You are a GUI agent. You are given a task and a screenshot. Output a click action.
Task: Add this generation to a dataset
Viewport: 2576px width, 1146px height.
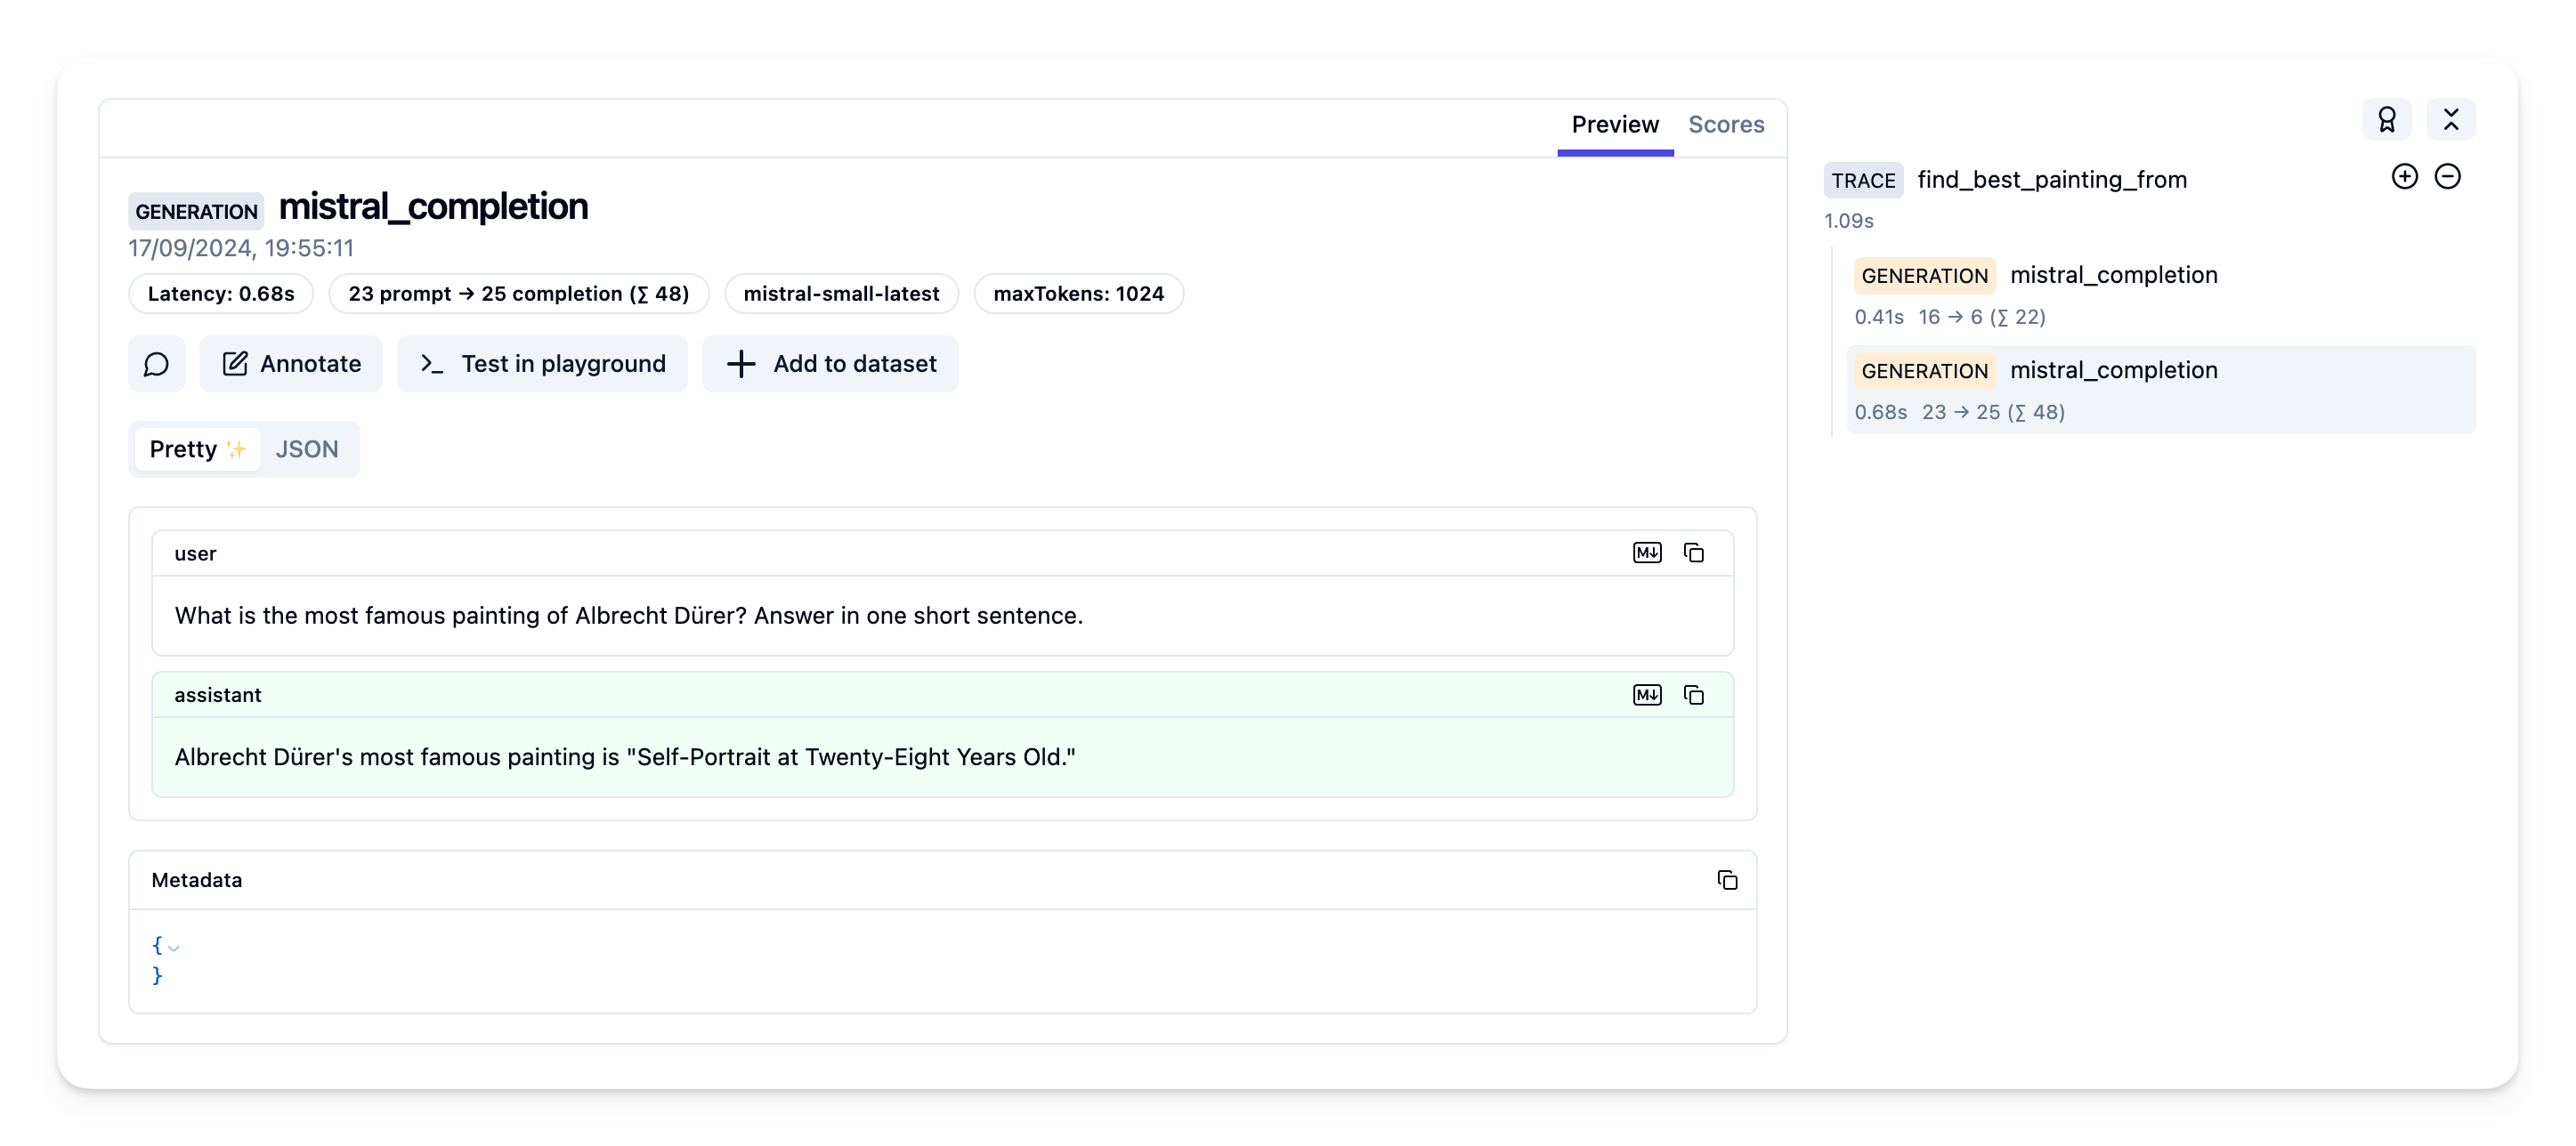(830, 364)
